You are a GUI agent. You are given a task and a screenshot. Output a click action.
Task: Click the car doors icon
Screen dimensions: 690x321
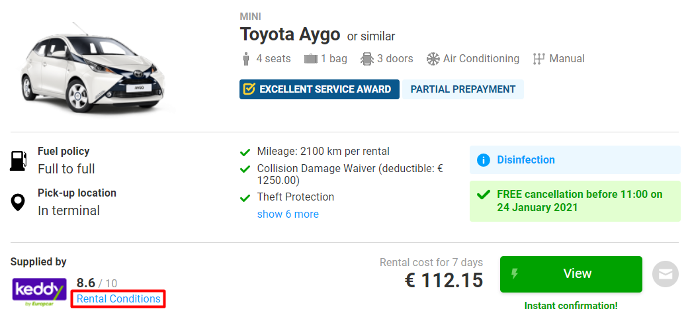pyautogui.click(x=367, y=59)
